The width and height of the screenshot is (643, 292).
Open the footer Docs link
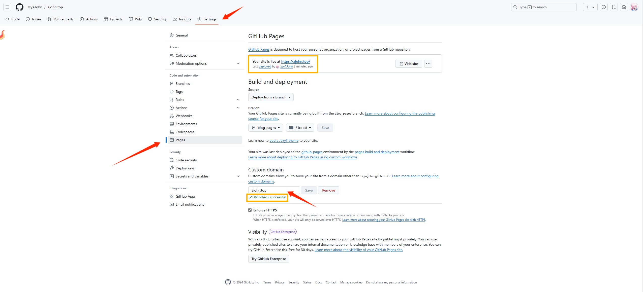coord(318,282)
